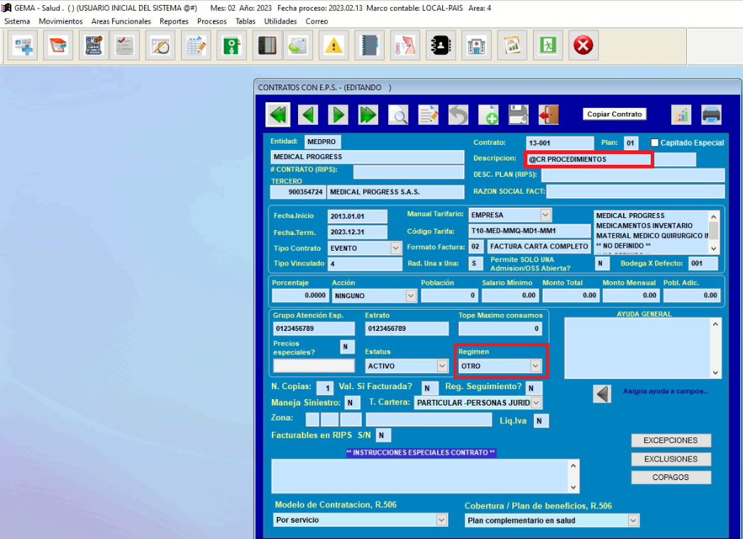This screenshot has width=743, height=539.
Task: Open the green first aid book icon
Action: pyautogui.click(x=231, y=45)
